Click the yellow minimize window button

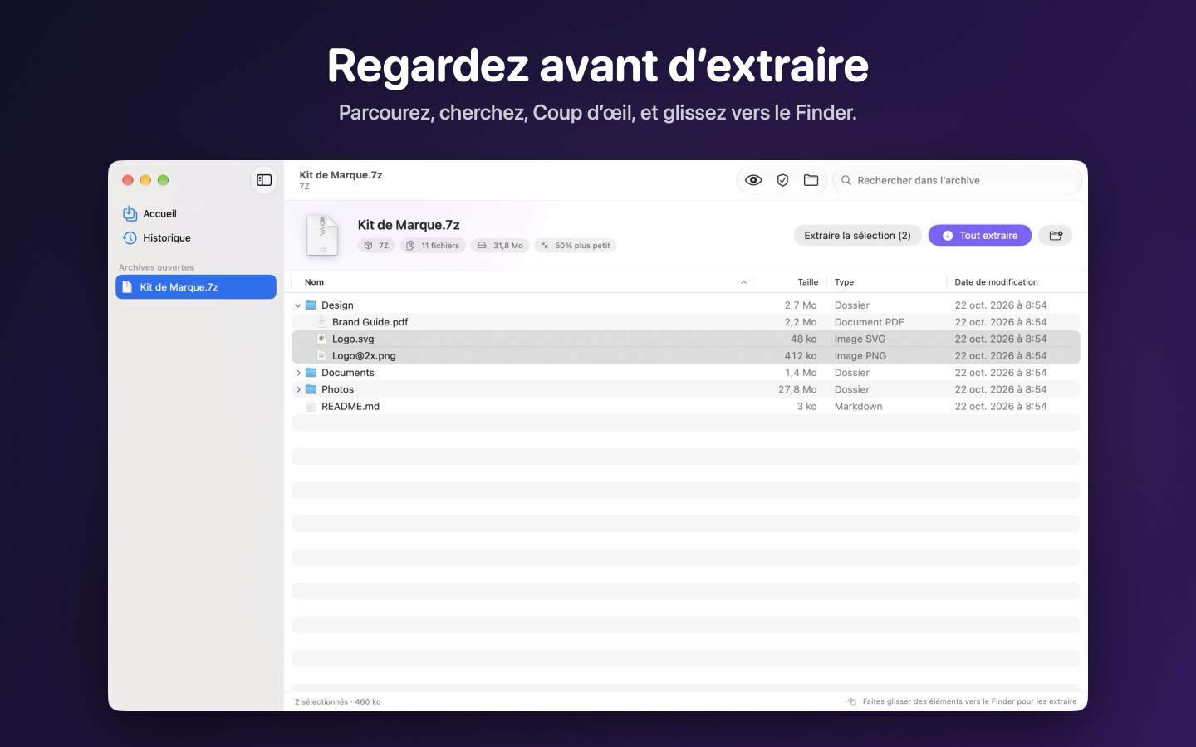[145, 180]
